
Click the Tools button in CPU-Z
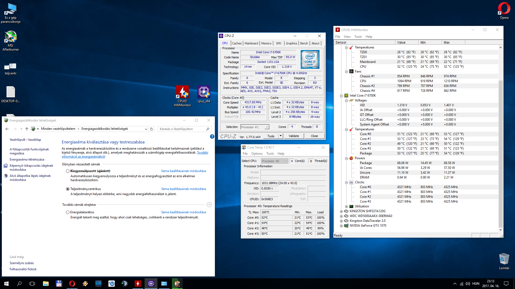[271, 136]
